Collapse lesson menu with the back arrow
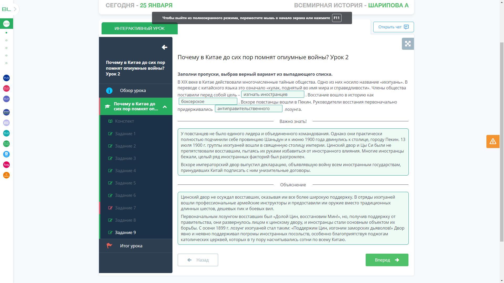The image size is (504, 283). click(164, 47)
